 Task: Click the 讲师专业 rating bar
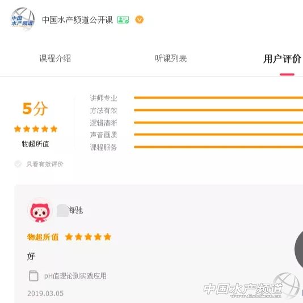[218, 98]
